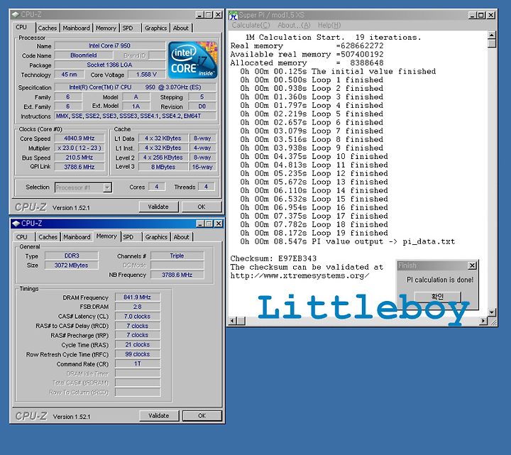Click the Channels value Triple
Viewport: 511px width, 455px height.
pyautogui.click(x=177, y=256)
